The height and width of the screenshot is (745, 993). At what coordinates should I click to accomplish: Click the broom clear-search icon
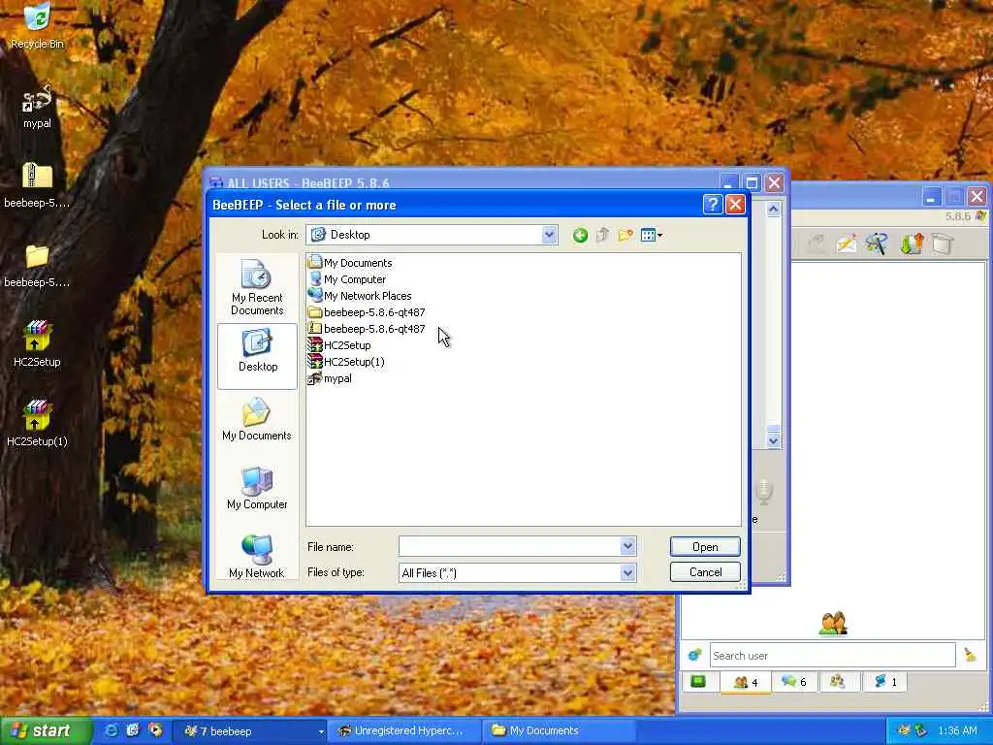(970, 655)
